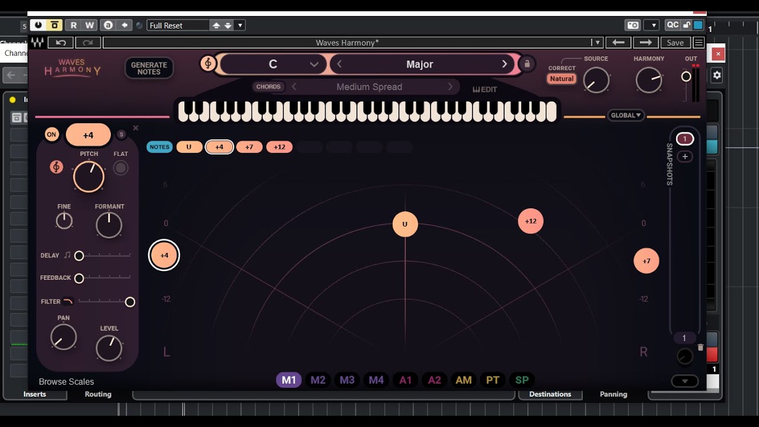Toggle automation Read (R) button
Image resolution: width=759 pixels, height=427 pixels.
(x=74, y=25)
